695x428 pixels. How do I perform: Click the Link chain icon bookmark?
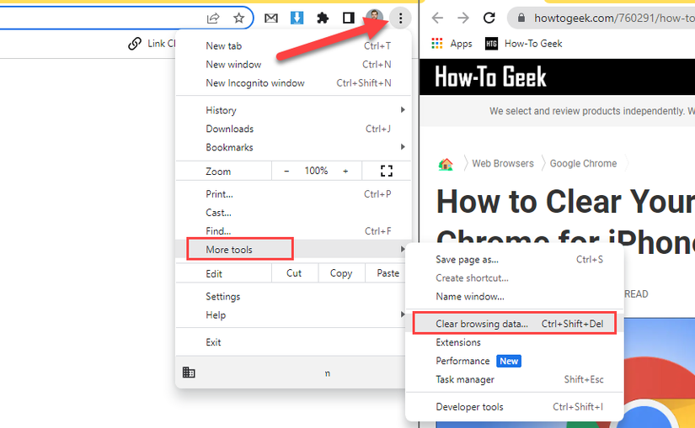coord(135,44)
